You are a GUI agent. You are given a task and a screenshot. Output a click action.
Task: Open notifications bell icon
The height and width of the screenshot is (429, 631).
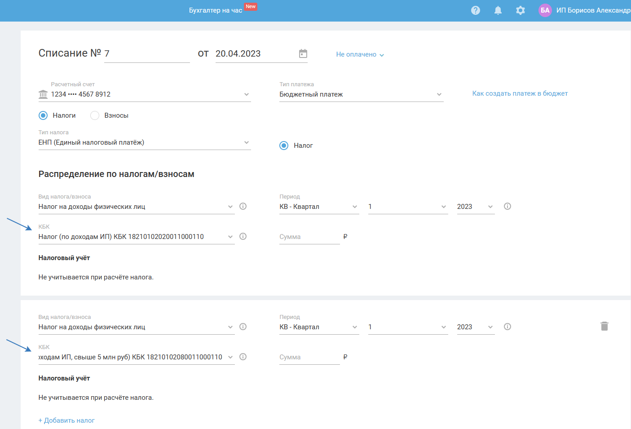(x=498, y=10)
